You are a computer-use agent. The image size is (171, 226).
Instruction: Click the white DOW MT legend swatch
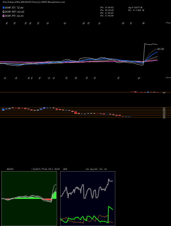click(x=4, y=12)
